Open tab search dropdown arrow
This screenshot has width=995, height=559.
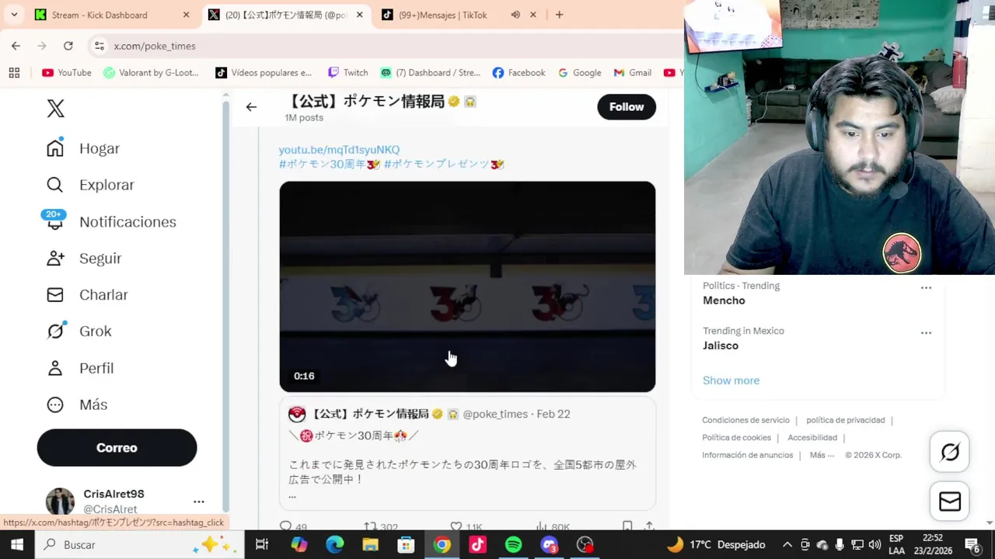tap(14, 15)
